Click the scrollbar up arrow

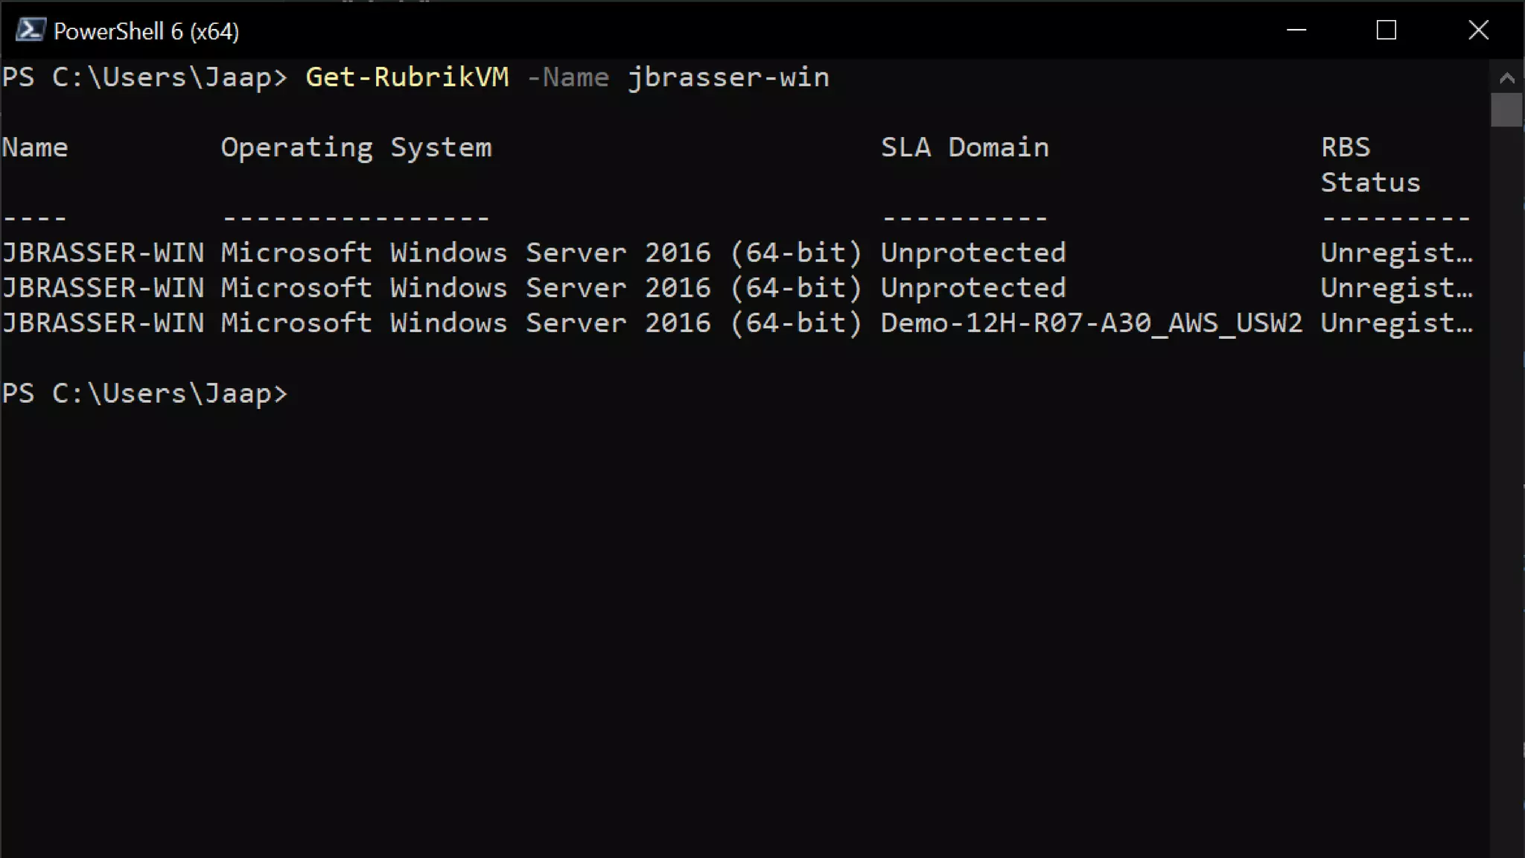click(x=1506, y=77)
